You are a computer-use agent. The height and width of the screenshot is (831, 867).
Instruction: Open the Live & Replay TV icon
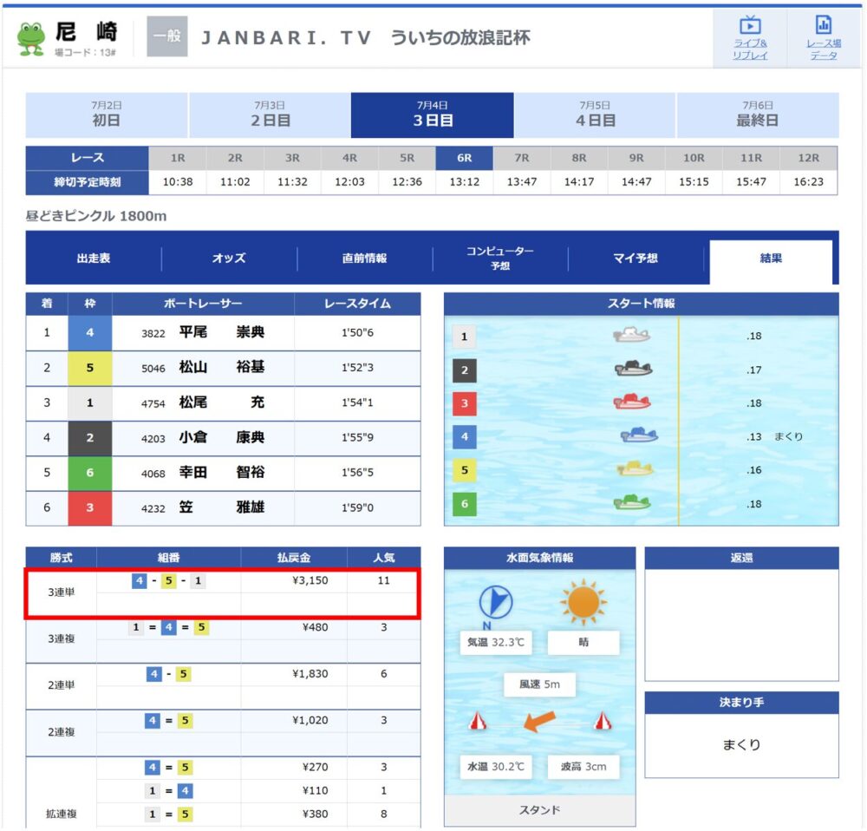coord(750,25)
